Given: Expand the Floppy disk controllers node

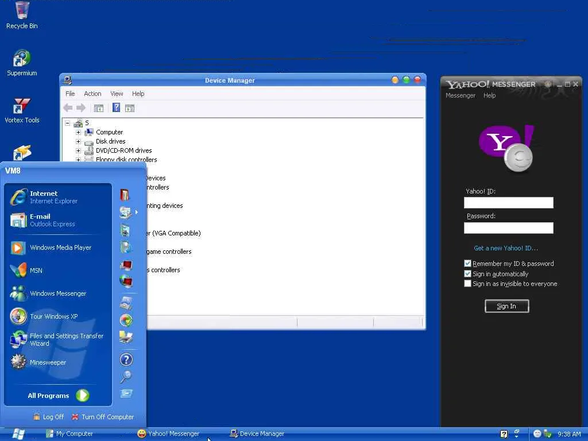Looking at the screenshot, I should (x=78, y=160).
